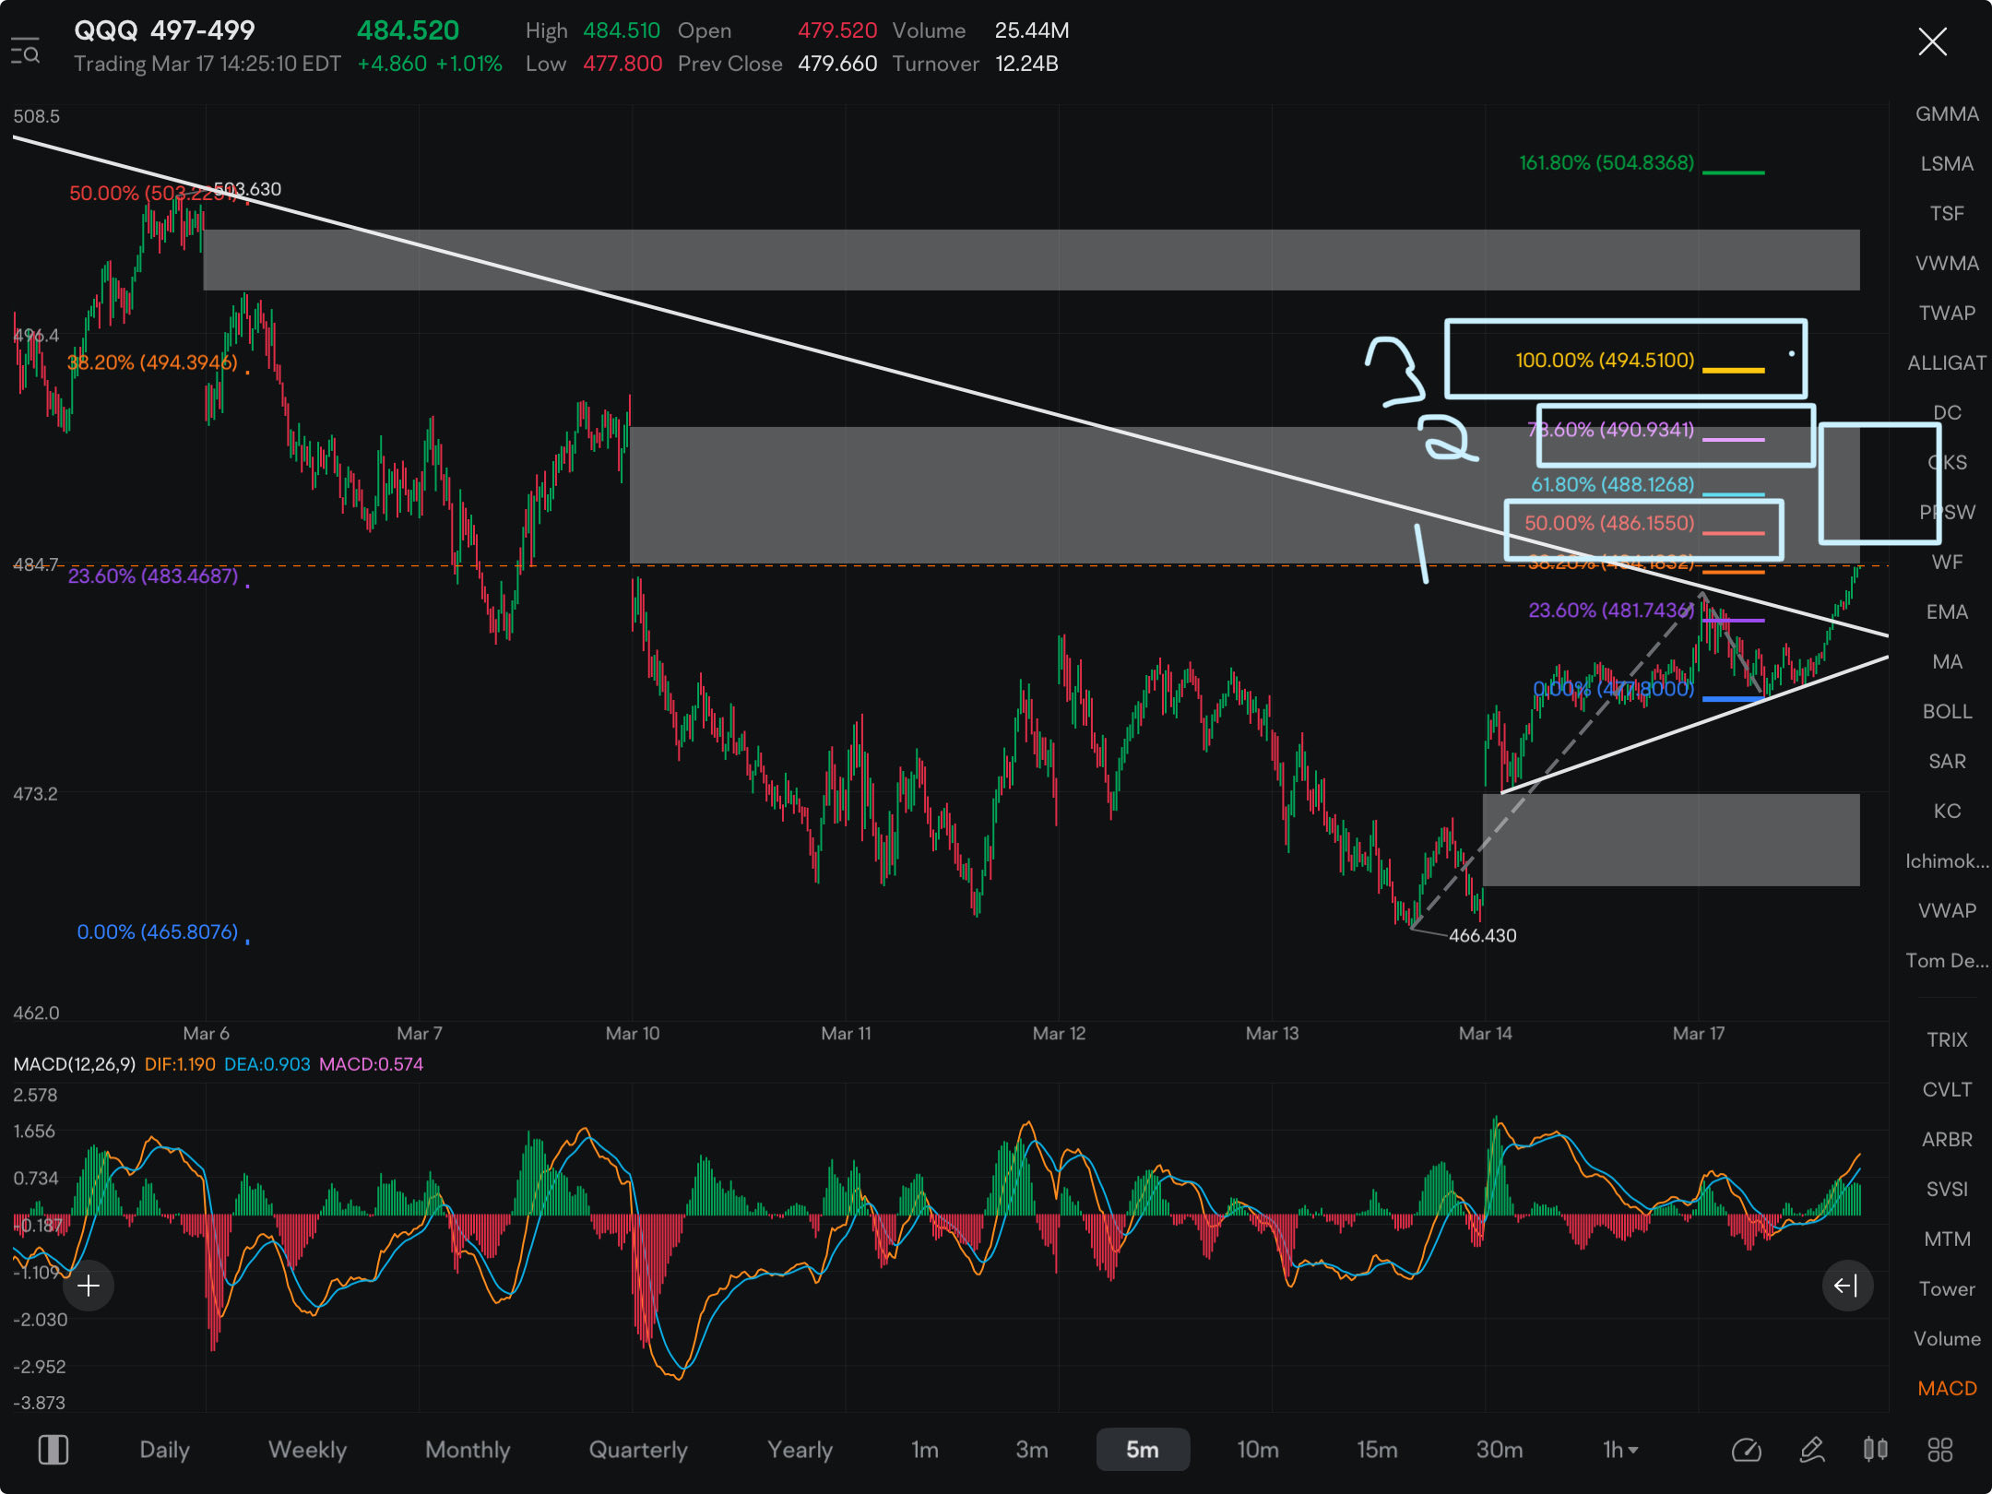Select the 161.80% (504.8368) Fibonacci level
Image resolution: width=1992 pixels, height=1494 pixels.
click(x=1607, y=163)
